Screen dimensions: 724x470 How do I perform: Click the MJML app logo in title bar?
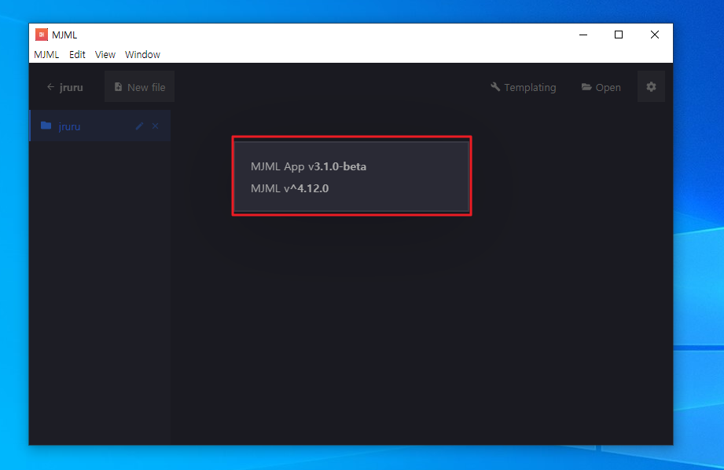(42, 35)
